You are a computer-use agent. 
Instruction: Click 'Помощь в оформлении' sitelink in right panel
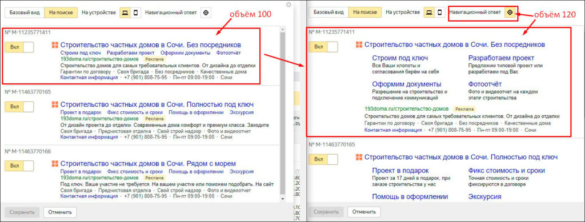click(x=410, y=197)
